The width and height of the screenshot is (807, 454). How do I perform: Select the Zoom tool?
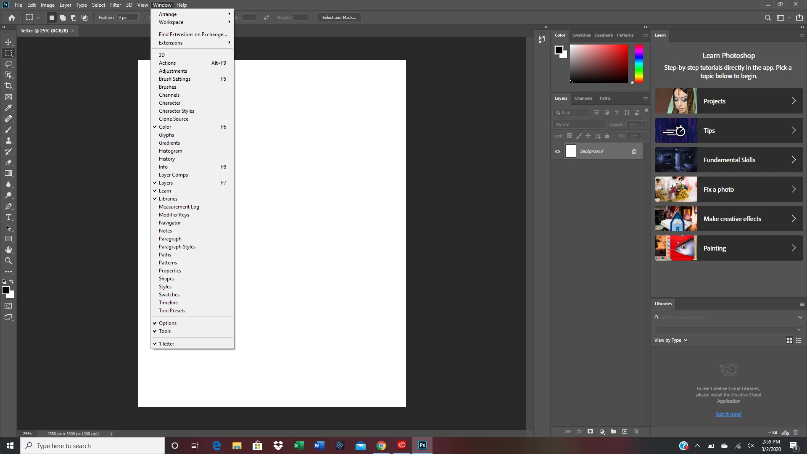(8, 261)
